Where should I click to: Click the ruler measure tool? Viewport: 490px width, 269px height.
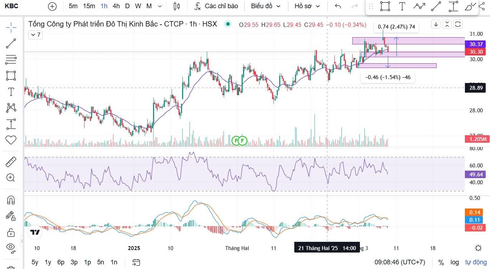pos(11,162)
